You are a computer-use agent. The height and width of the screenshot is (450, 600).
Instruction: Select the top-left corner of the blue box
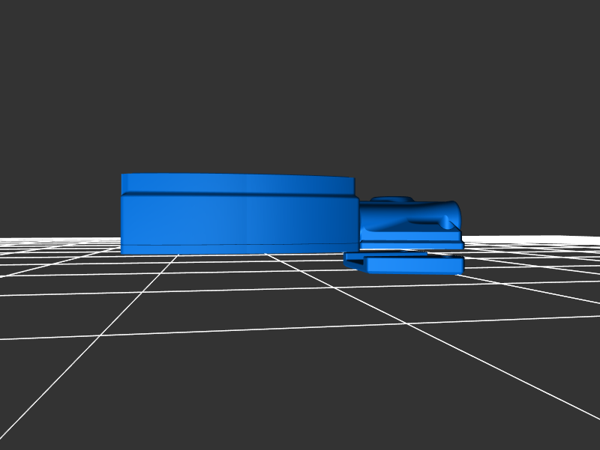pos(124,177)
